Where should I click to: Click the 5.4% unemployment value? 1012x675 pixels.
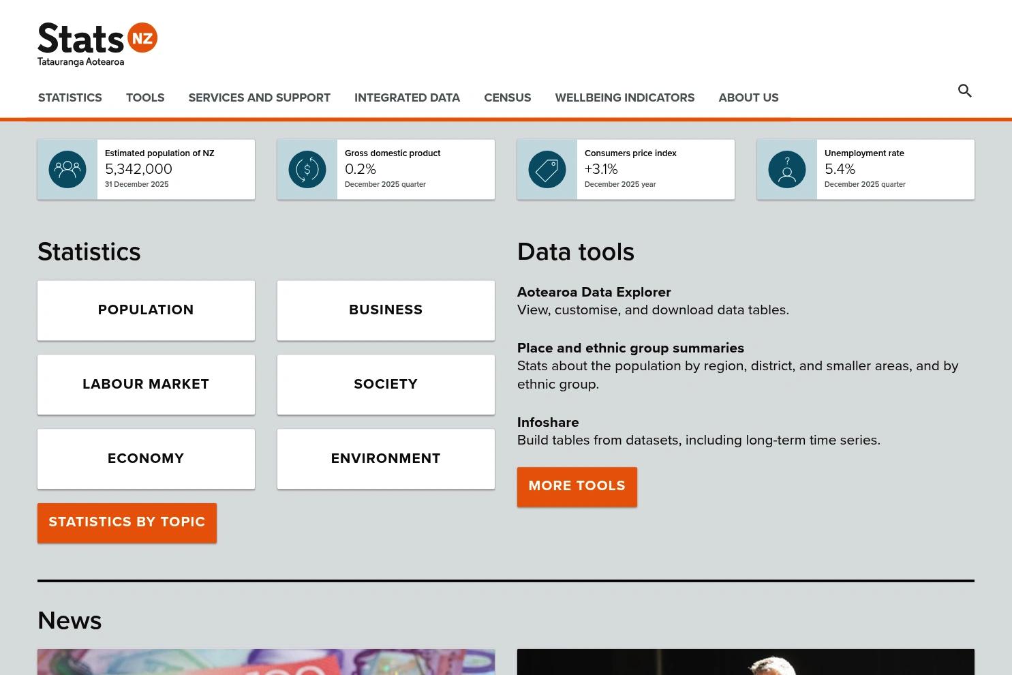pos(840,169)
